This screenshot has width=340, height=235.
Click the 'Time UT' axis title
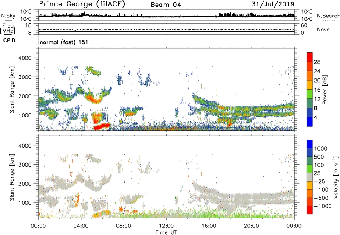pyautogui.click(x=166, y=232)
